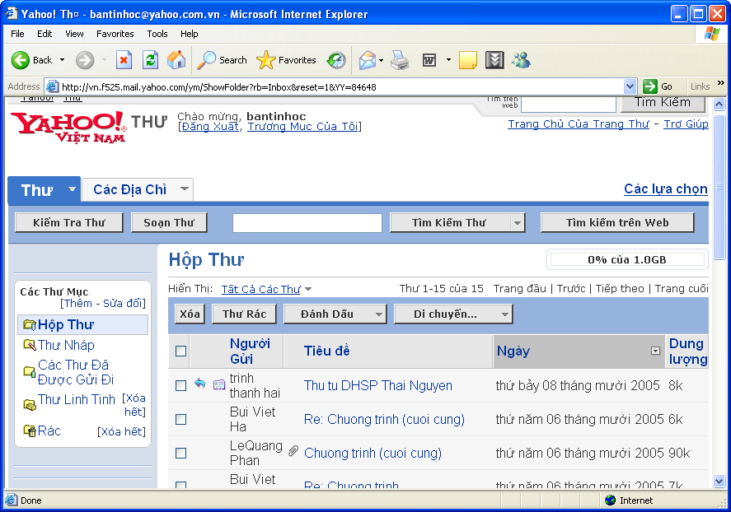Click the Mail envelope toolbar icon
The height and width of the screenshot is (512, 731).
[x=368, y=60]
